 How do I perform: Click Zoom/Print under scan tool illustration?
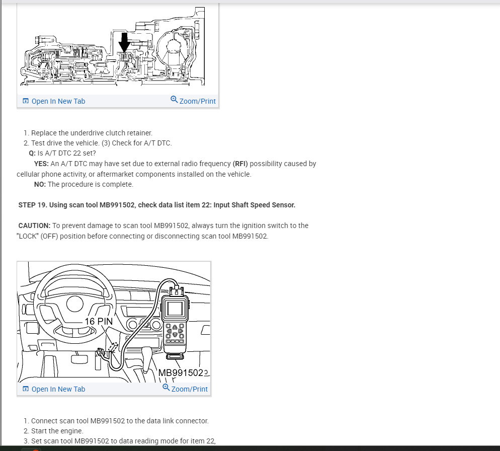click(190, 389)
